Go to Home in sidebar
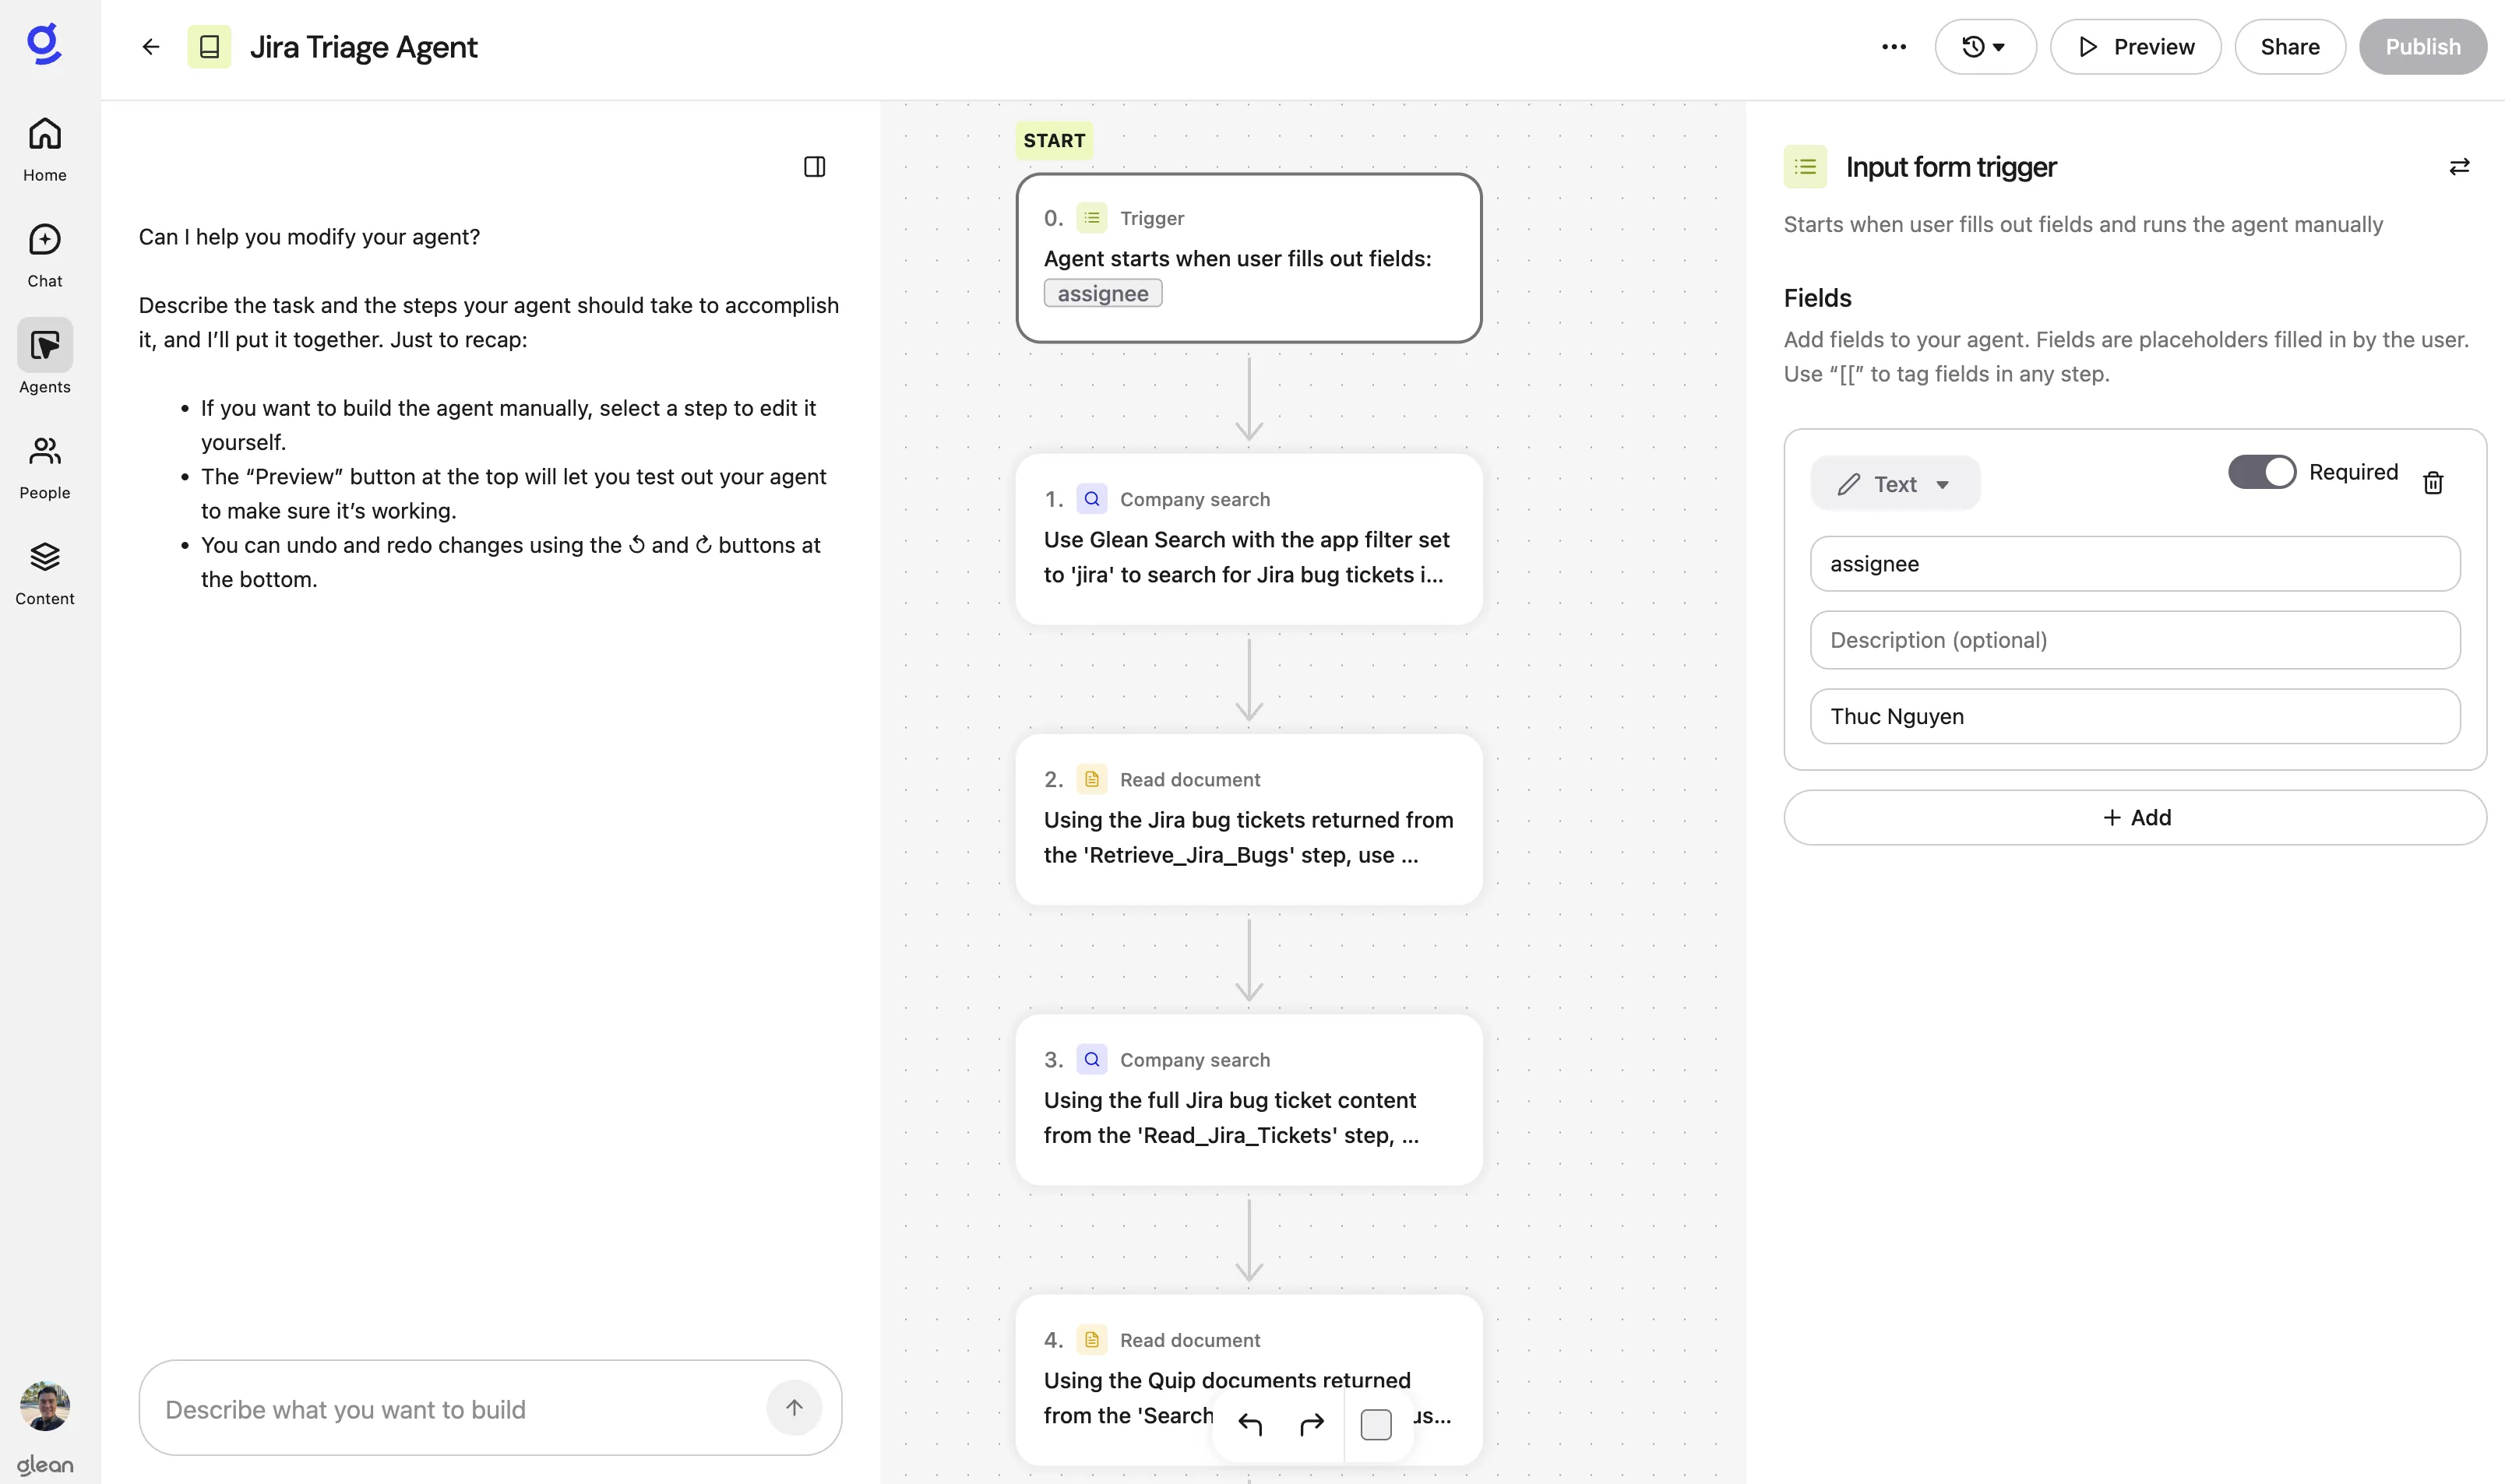Screen dimensions: 2505x1484 (45, 148)
